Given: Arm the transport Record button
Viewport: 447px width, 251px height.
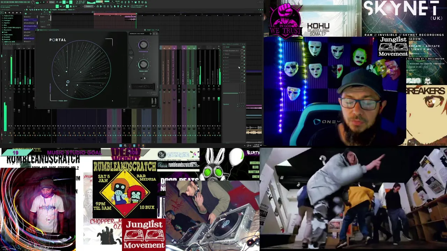Looking at the screenshot, I should point(47,2).
